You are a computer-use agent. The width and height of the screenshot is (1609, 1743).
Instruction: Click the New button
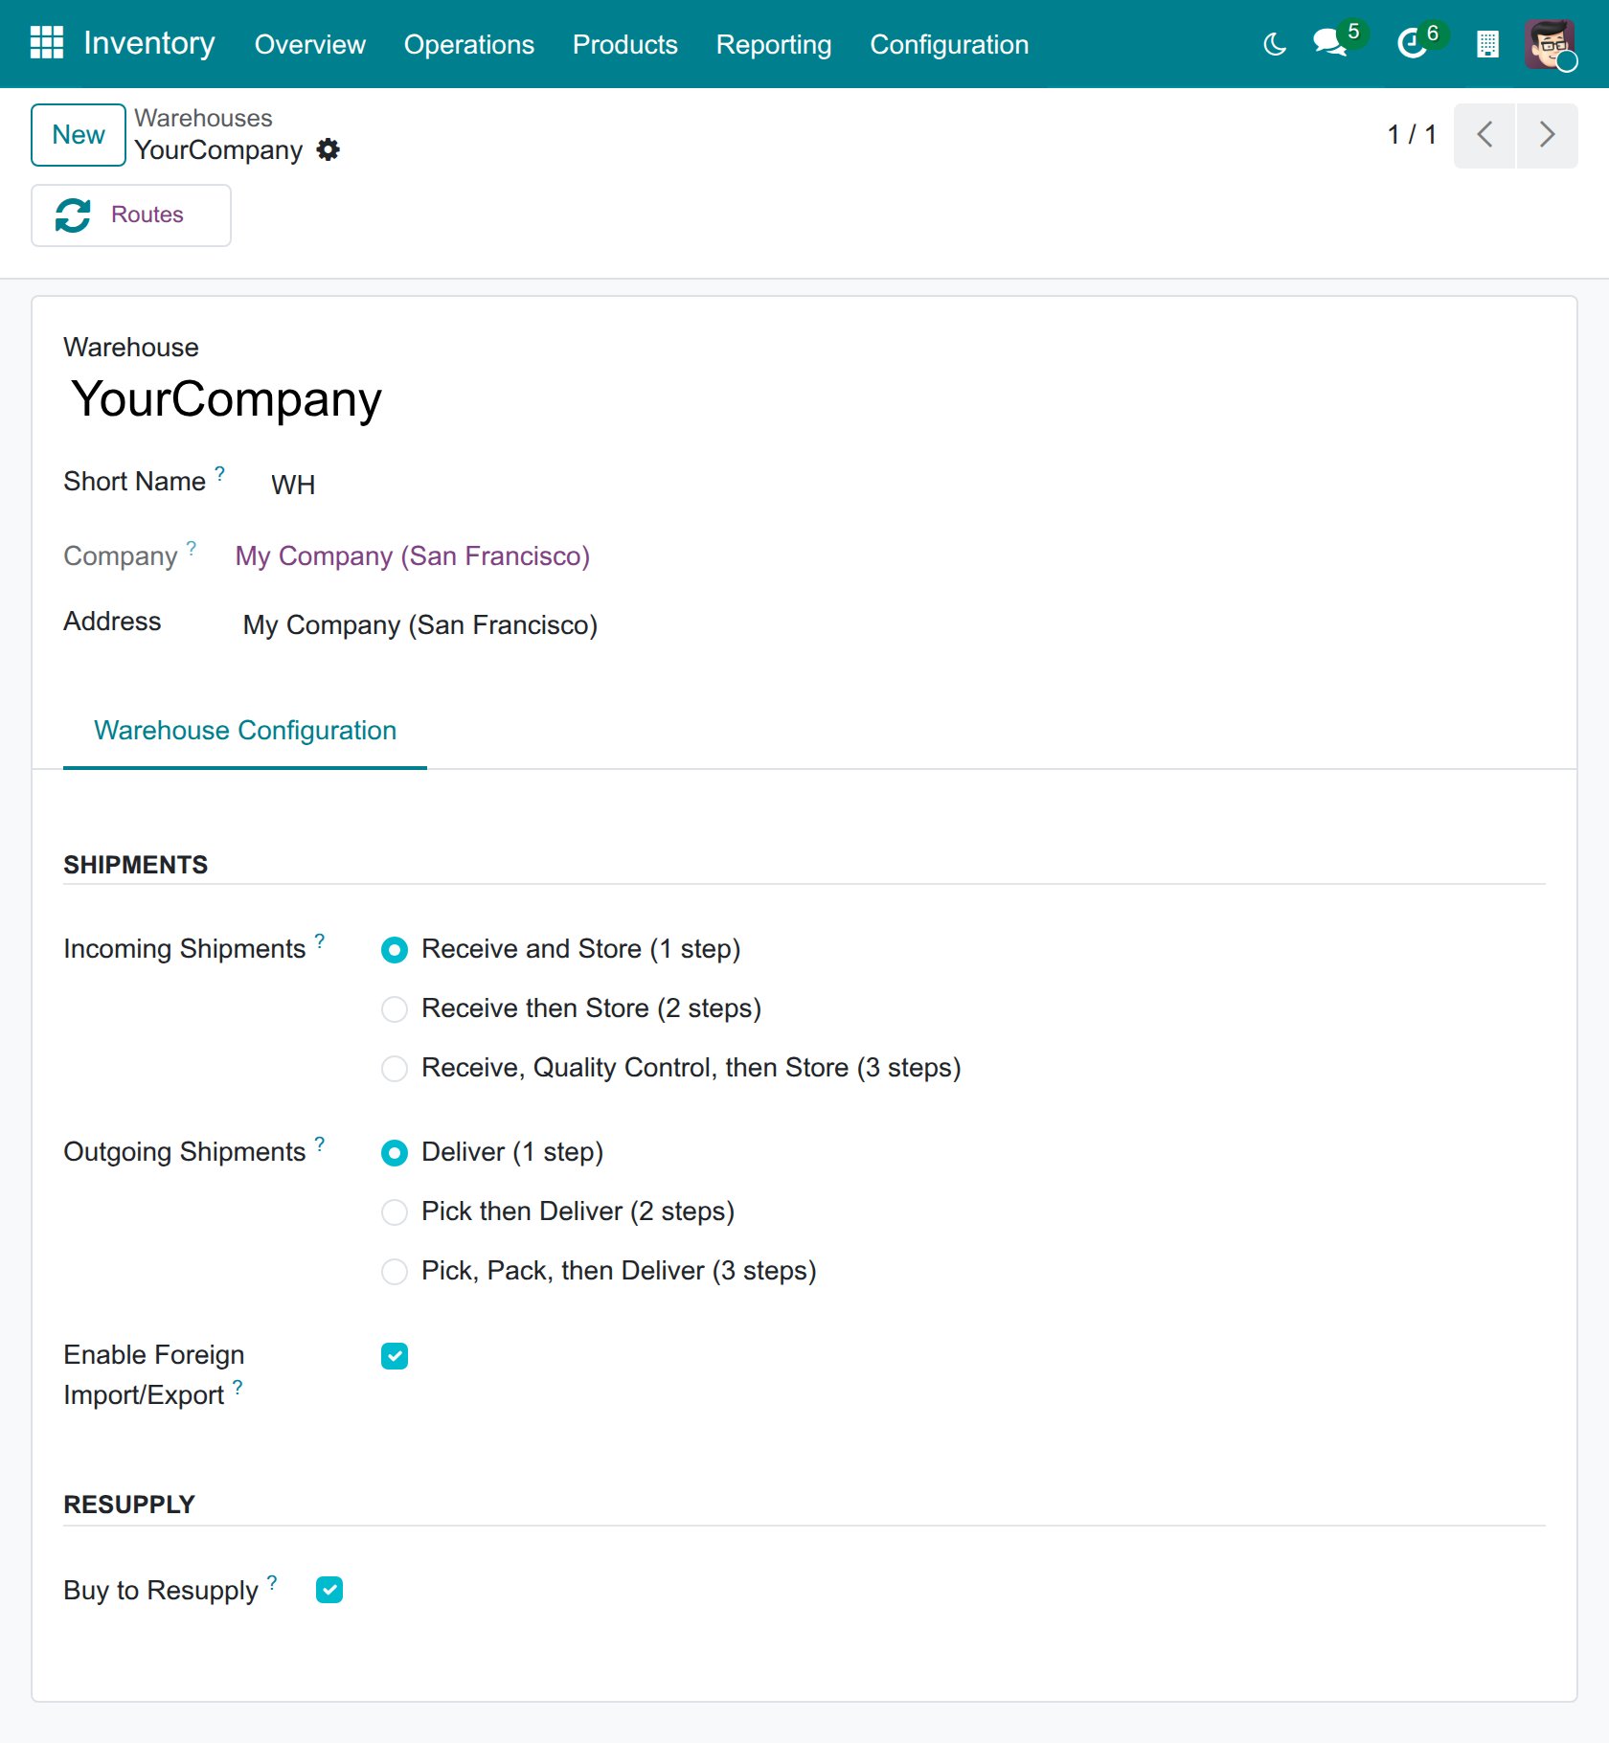tap(79, 135)
